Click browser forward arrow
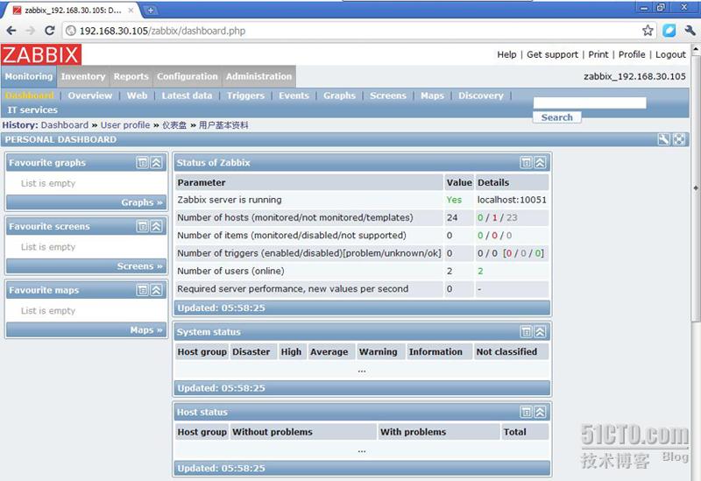 tap(31, 31)
